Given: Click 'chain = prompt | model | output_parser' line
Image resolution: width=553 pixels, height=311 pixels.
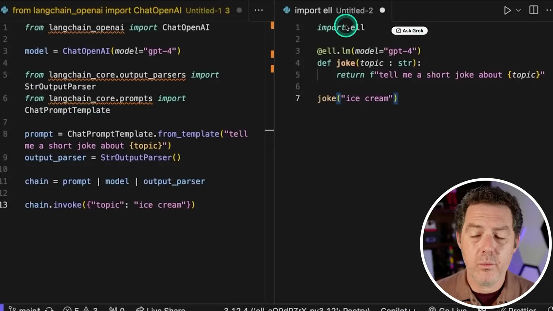Looking at the screenshot, I should (x=115, y=181).
